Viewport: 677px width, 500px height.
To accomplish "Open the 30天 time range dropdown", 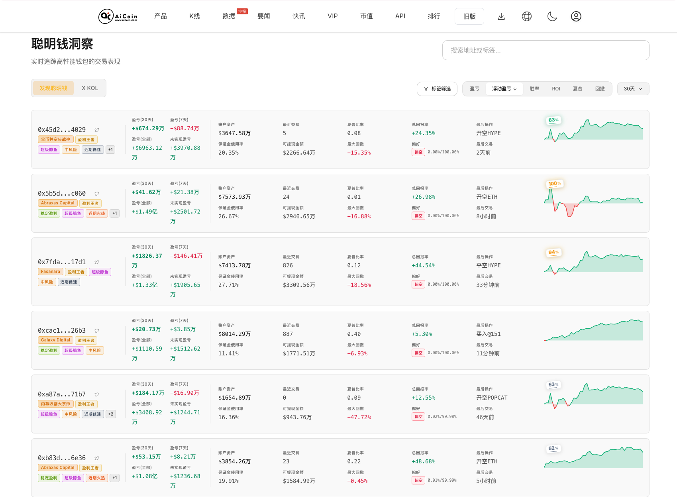I will (x=633, y=89).
